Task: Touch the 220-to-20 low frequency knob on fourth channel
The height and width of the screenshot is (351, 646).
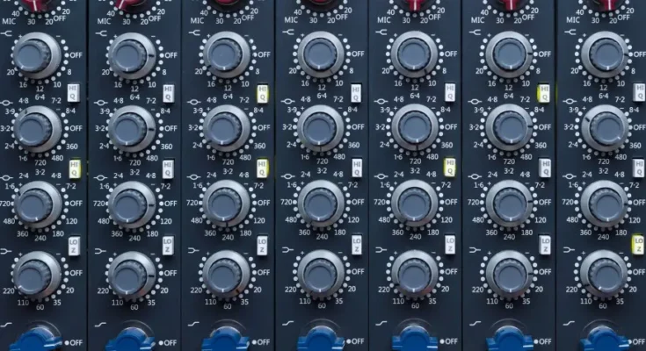Action: click(321, 273)
